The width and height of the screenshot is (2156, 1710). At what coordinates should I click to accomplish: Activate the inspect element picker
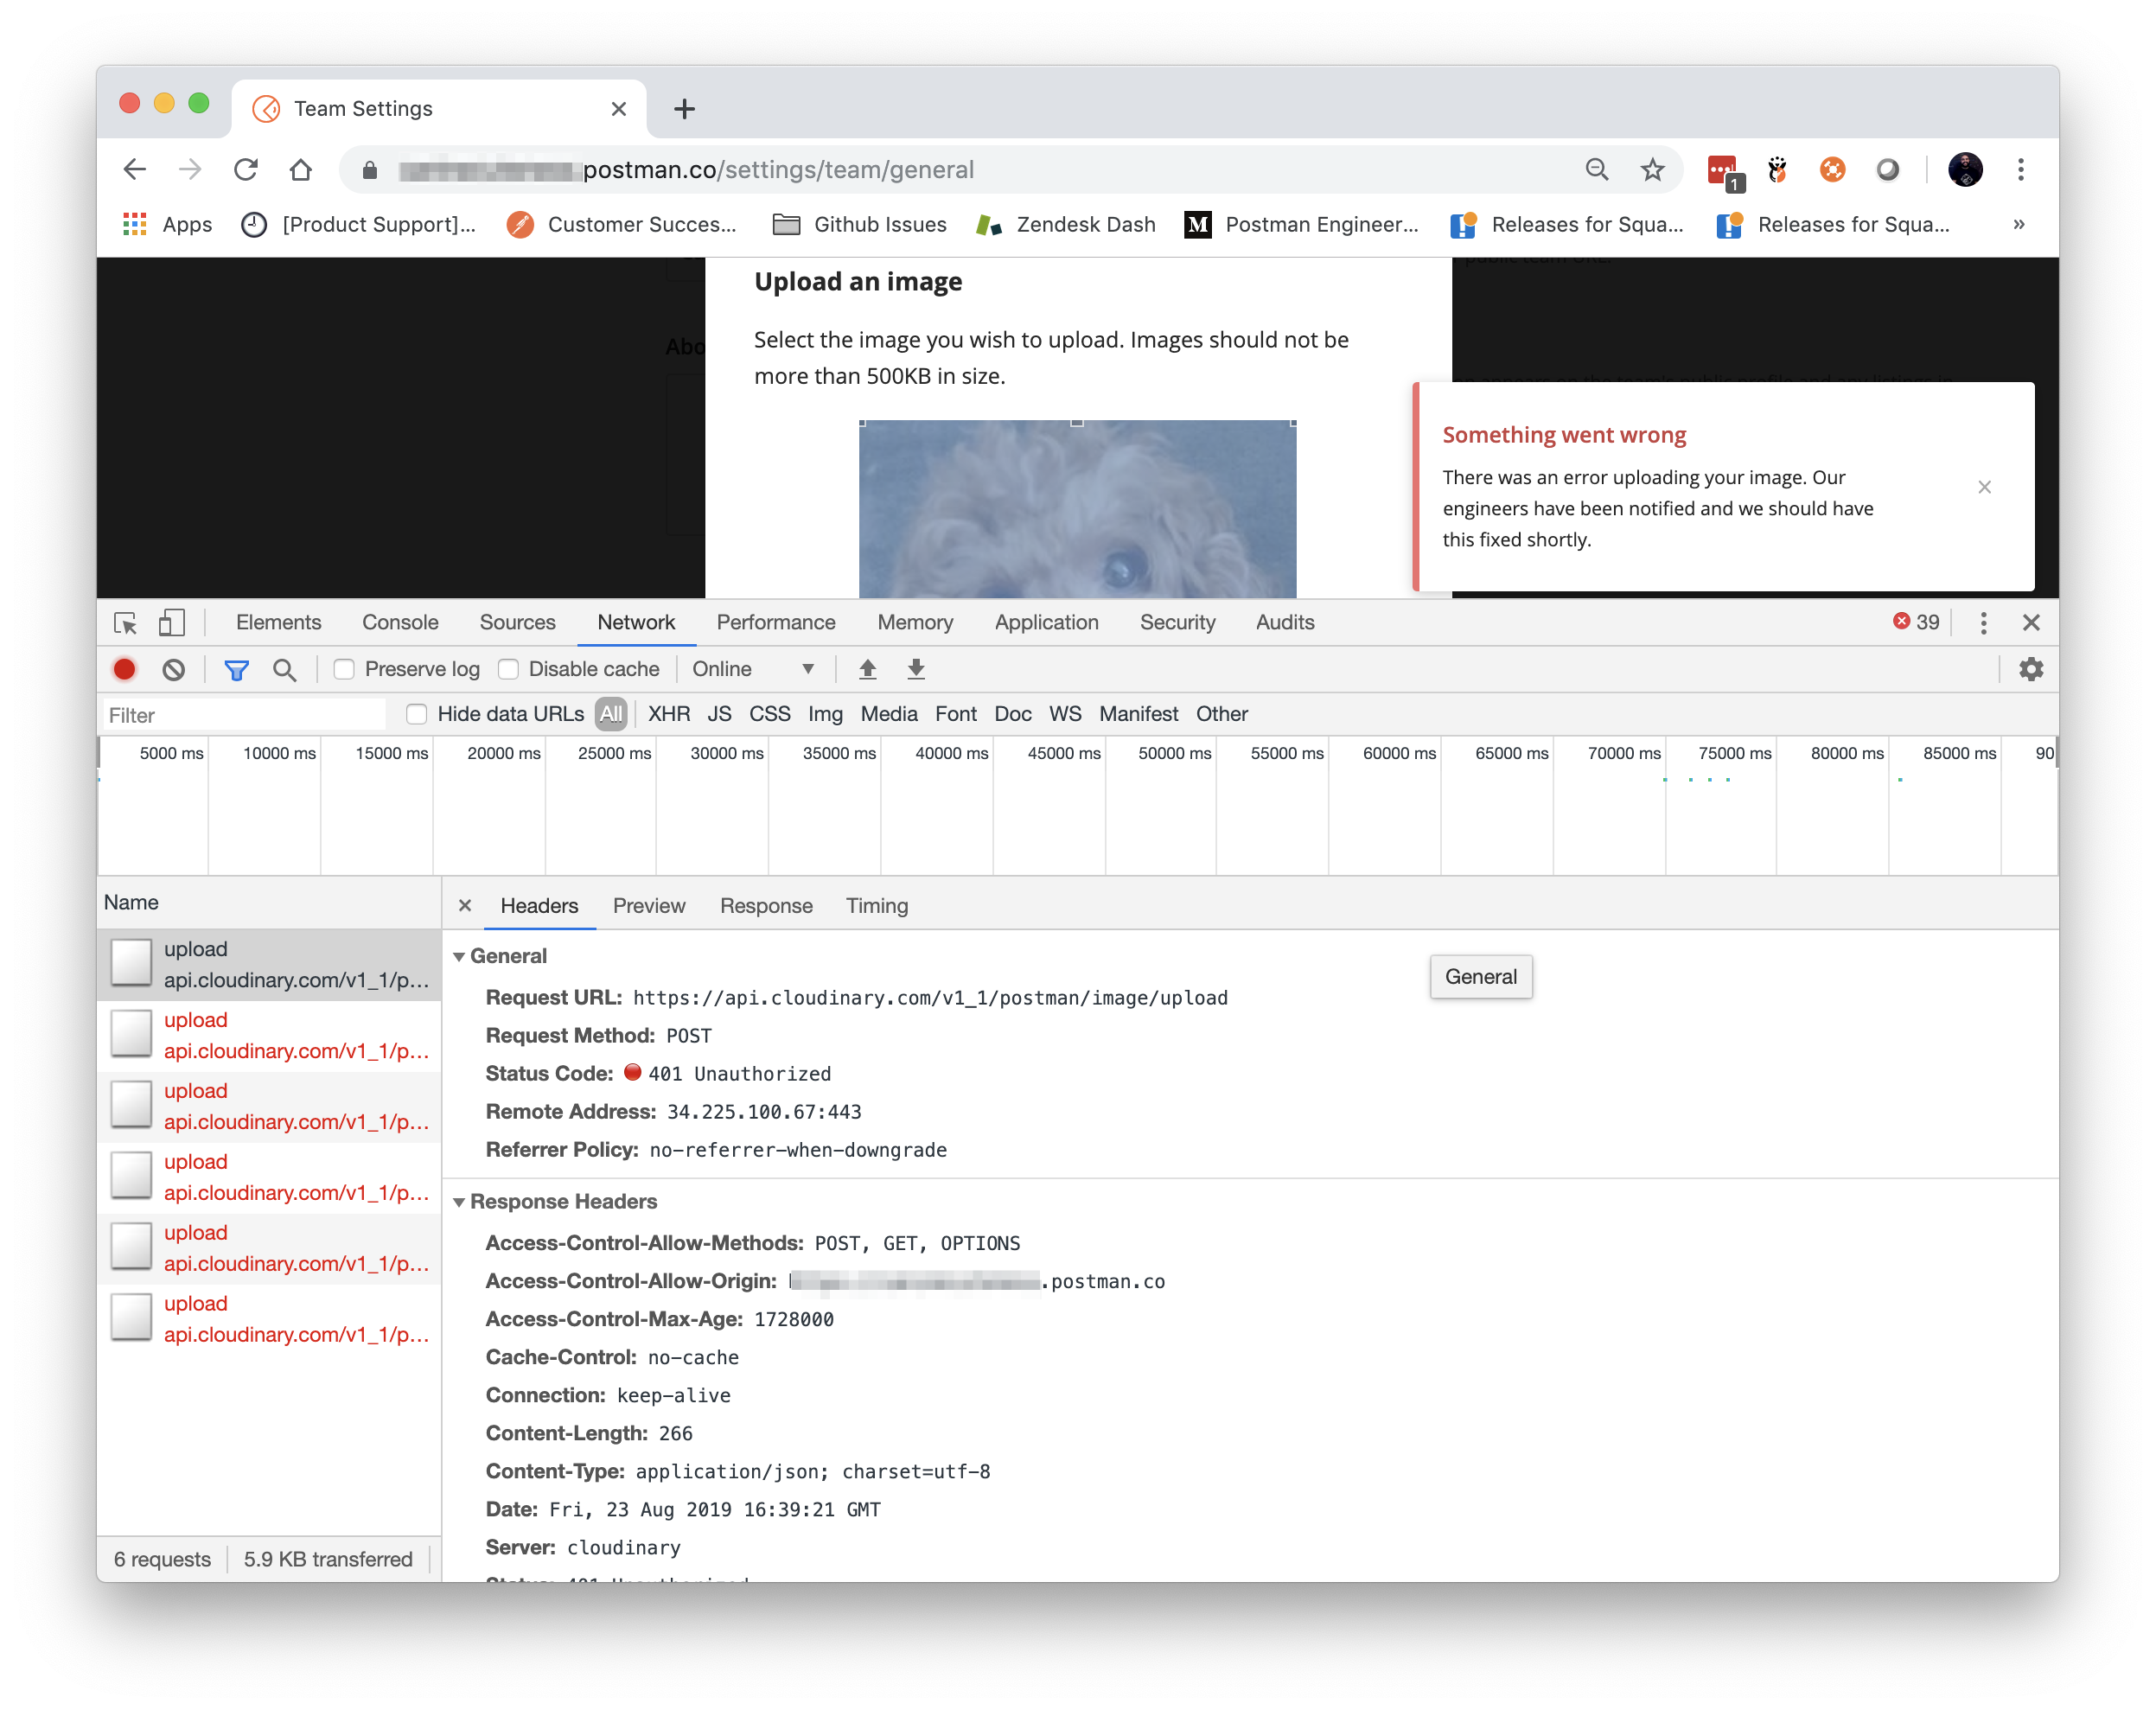[x=126, y=622]
